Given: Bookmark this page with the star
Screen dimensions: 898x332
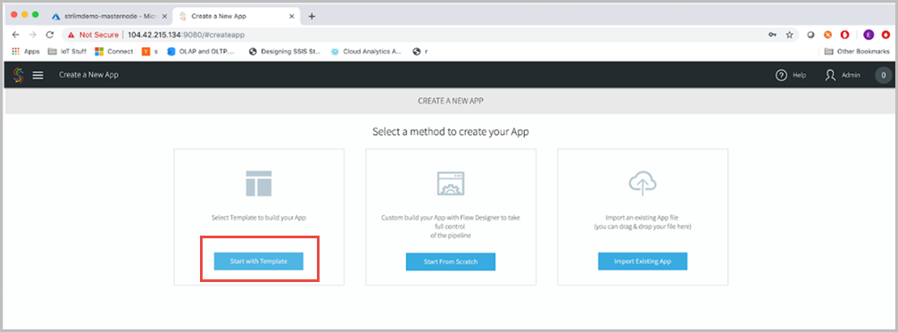Looking at the screenshot, I should pyautogui.click(x=789, y=35).
